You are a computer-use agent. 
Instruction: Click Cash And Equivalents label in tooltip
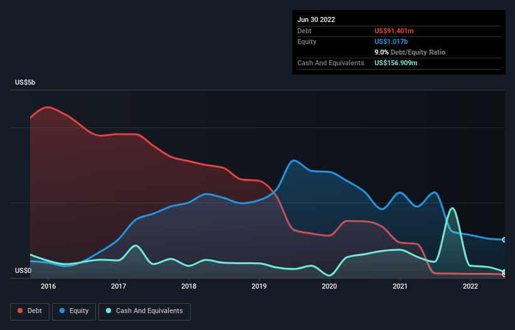331,63
